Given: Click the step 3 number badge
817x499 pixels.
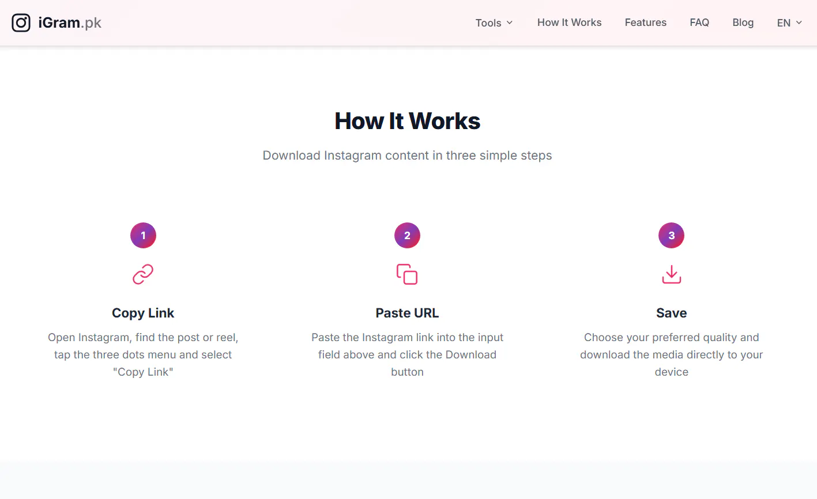Looking at the screenshot, I should point(672,235).
